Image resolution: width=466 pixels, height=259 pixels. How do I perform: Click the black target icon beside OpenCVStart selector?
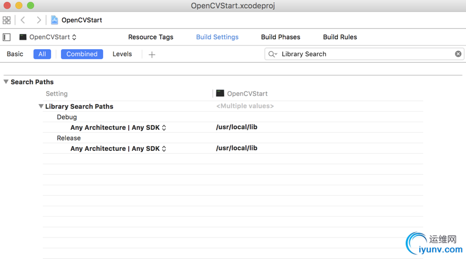23,37
